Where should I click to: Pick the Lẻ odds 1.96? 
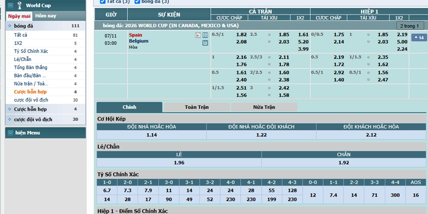179,163
